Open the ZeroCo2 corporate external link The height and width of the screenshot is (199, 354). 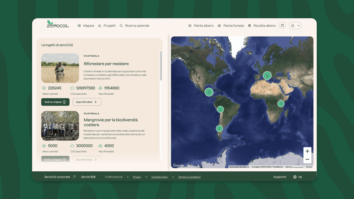pyautogui.click(x=60, y=177)
